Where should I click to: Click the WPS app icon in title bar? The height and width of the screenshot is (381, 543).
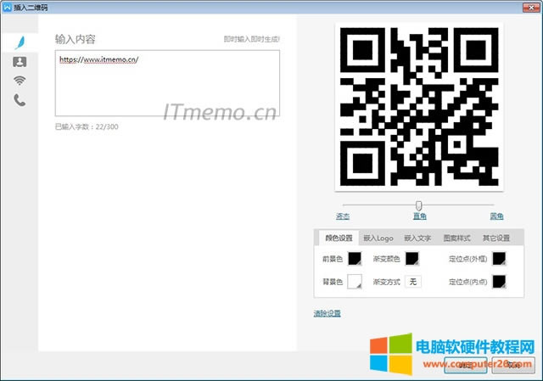pyautogui.click(x=7, y=8)
